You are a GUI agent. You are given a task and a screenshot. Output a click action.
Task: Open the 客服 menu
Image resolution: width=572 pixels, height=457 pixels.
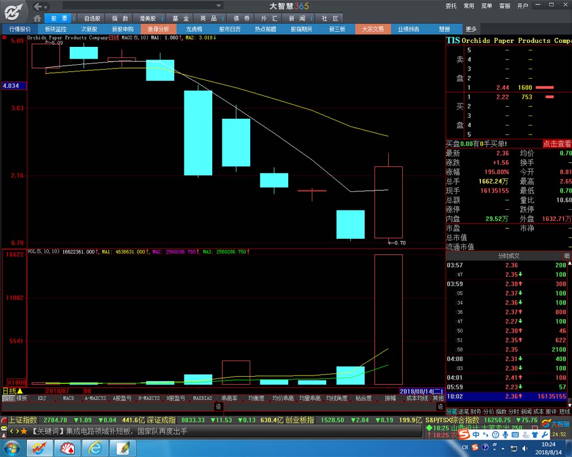coord(504,6)
